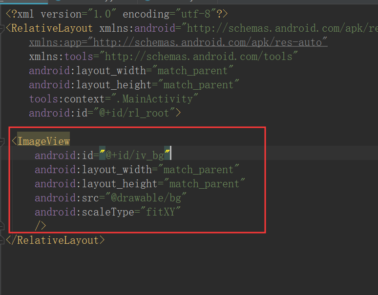
Task: Click the ".MainActivity" value
Action: coord(154,99)
